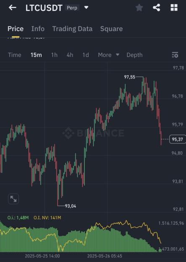Open the chart settings icon
The image size is (186, 262).
pos(175,55)
